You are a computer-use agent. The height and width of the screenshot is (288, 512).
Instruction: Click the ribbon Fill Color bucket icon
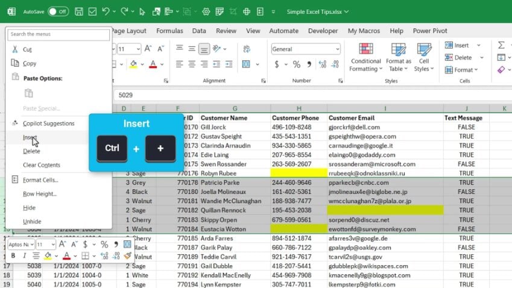[x=133, y=64]
